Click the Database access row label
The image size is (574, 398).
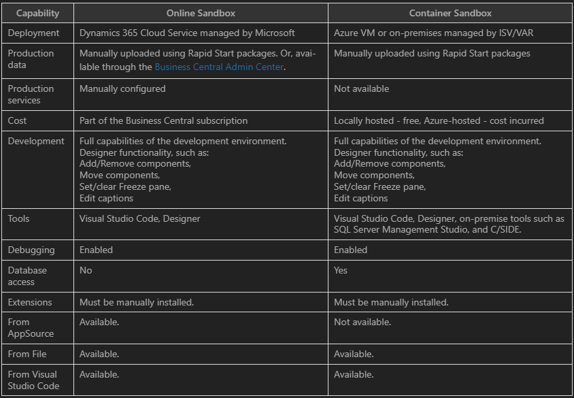[27, 276]
